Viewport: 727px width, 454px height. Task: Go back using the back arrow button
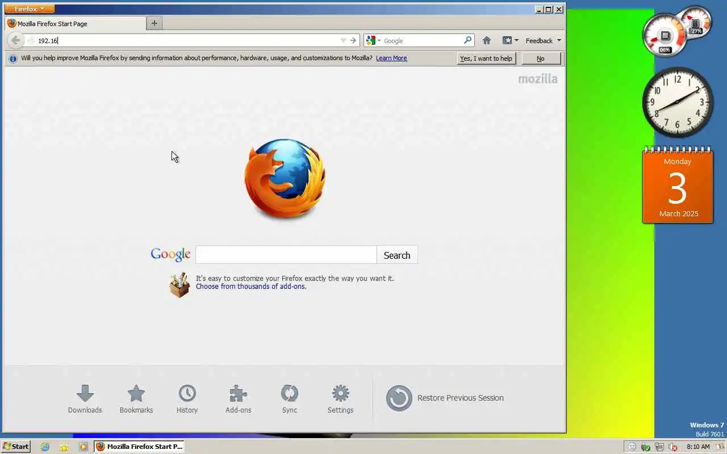(x=16, y=40)
